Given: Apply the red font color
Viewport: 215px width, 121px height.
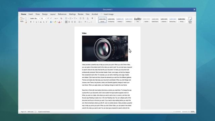Looking at the screenshot, I should click(x=59, y=22).
